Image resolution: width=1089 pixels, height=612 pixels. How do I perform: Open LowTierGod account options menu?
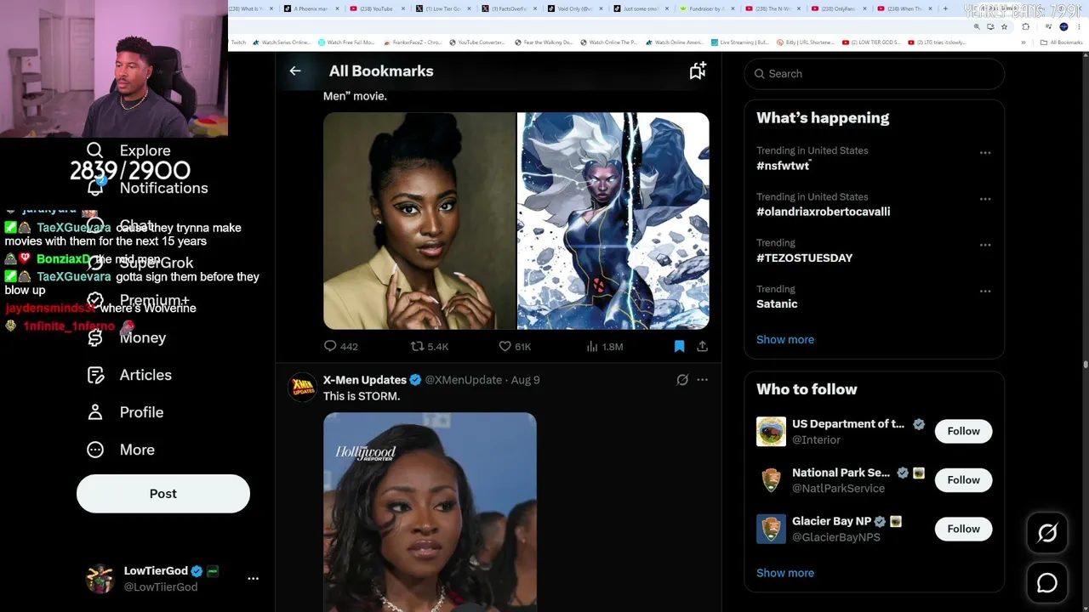click(253, 578)
